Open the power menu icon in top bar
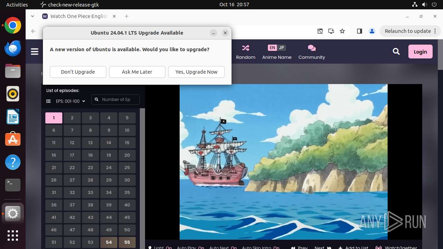 pos(434,4)
